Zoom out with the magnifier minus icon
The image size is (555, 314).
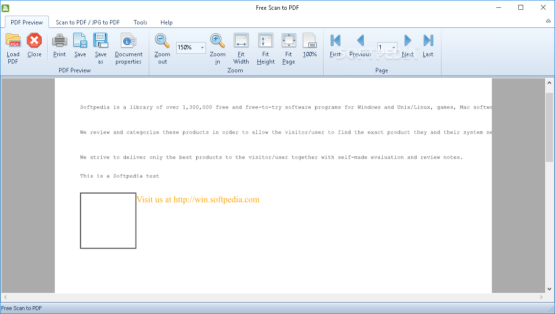coord(162,40)
